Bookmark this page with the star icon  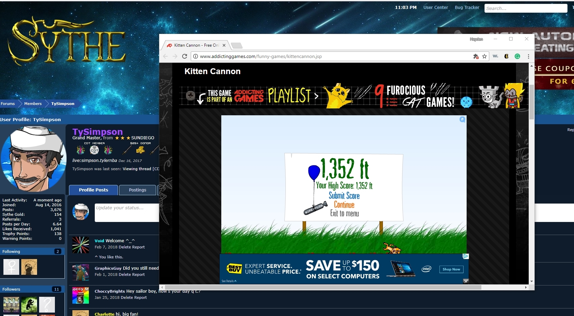pyautogui.click(x=484, y=56)
